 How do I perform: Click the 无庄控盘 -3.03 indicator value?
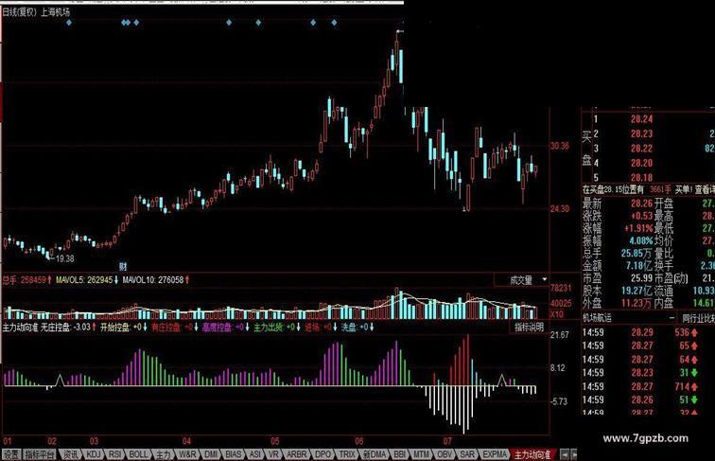click(65, 328)
